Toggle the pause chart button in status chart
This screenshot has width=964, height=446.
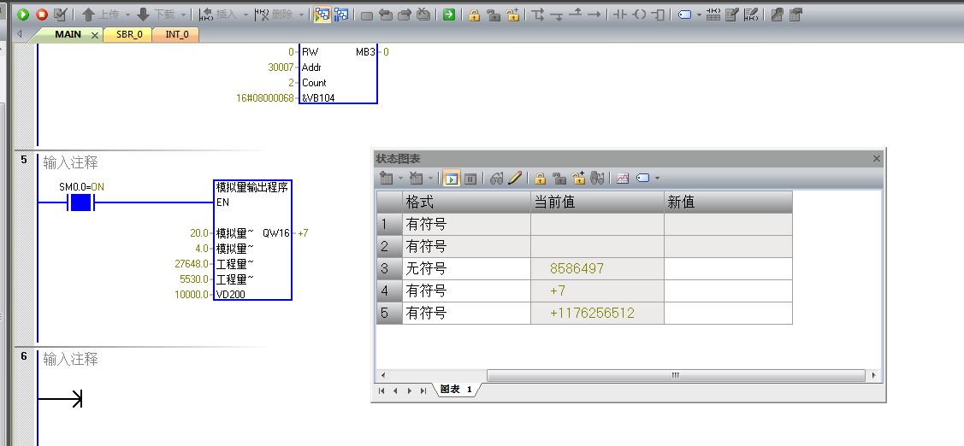pyautogui.click(x=470, y=179)
